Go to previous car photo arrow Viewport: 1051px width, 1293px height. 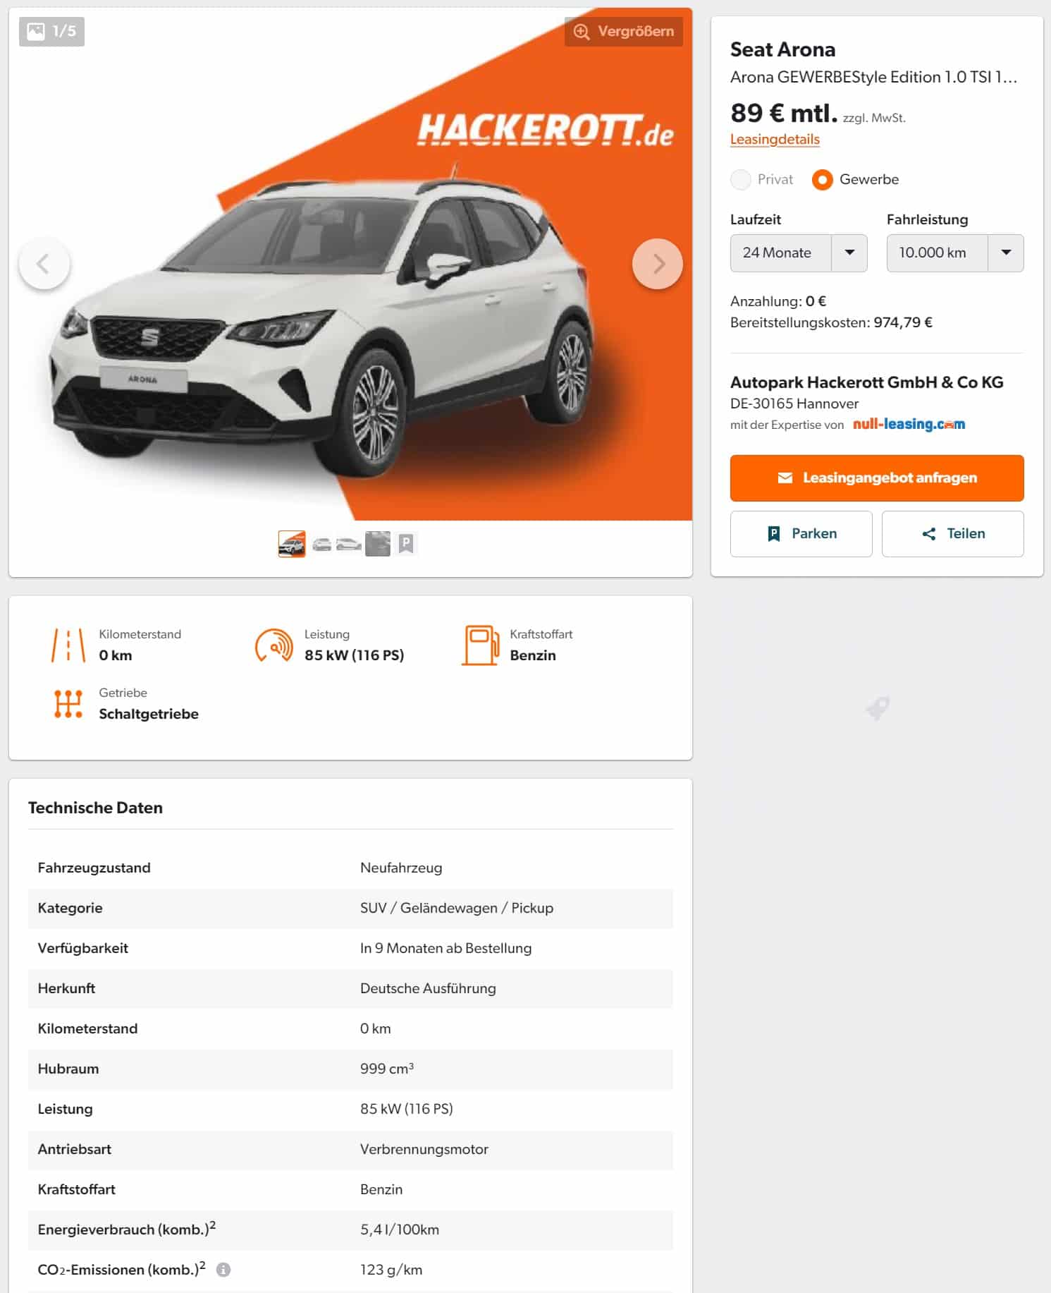pyautogui.click(x=44, y=264)
